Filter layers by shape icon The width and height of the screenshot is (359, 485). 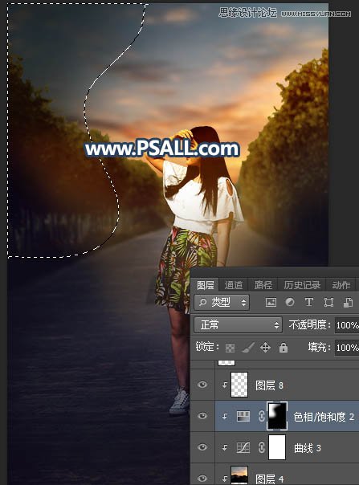(x=328, y=302)
